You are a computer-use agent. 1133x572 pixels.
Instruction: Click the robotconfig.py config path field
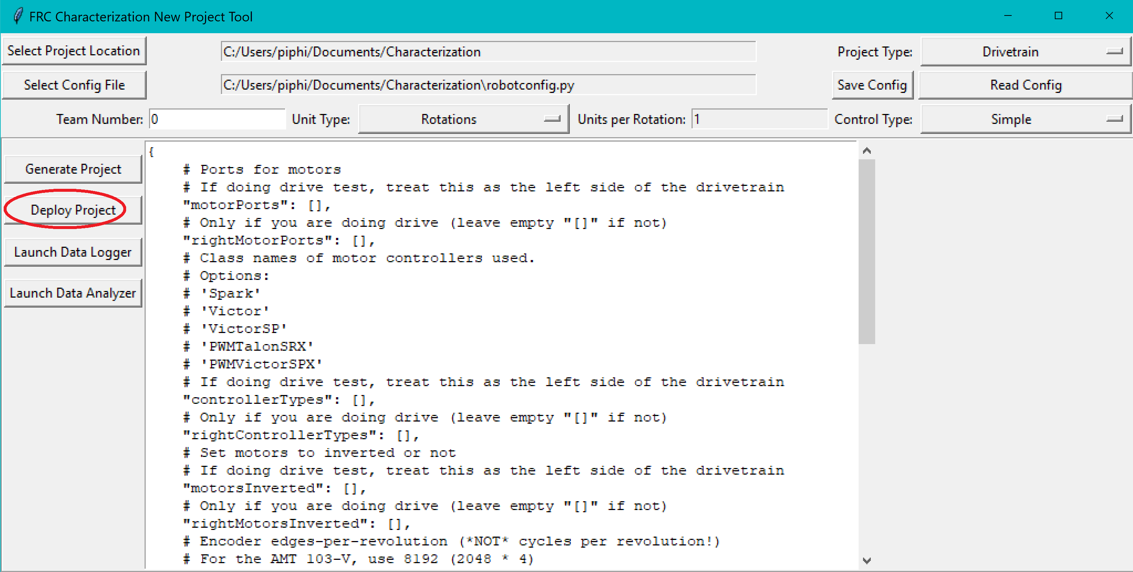click(488, 85)
